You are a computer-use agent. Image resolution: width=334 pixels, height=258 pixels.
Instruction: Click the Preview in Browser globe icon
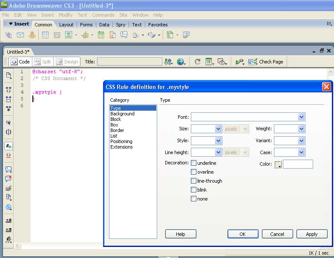point(181,62)
